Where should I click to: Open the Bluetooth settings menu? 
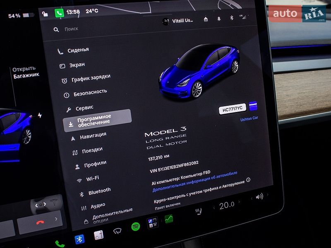[x=95, y=192]
